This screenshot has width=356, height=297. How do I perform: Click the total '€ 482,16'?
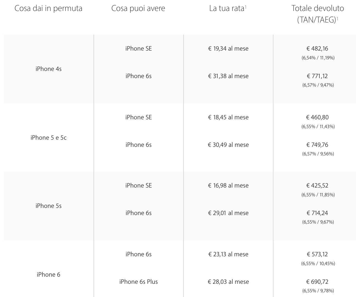317,48
